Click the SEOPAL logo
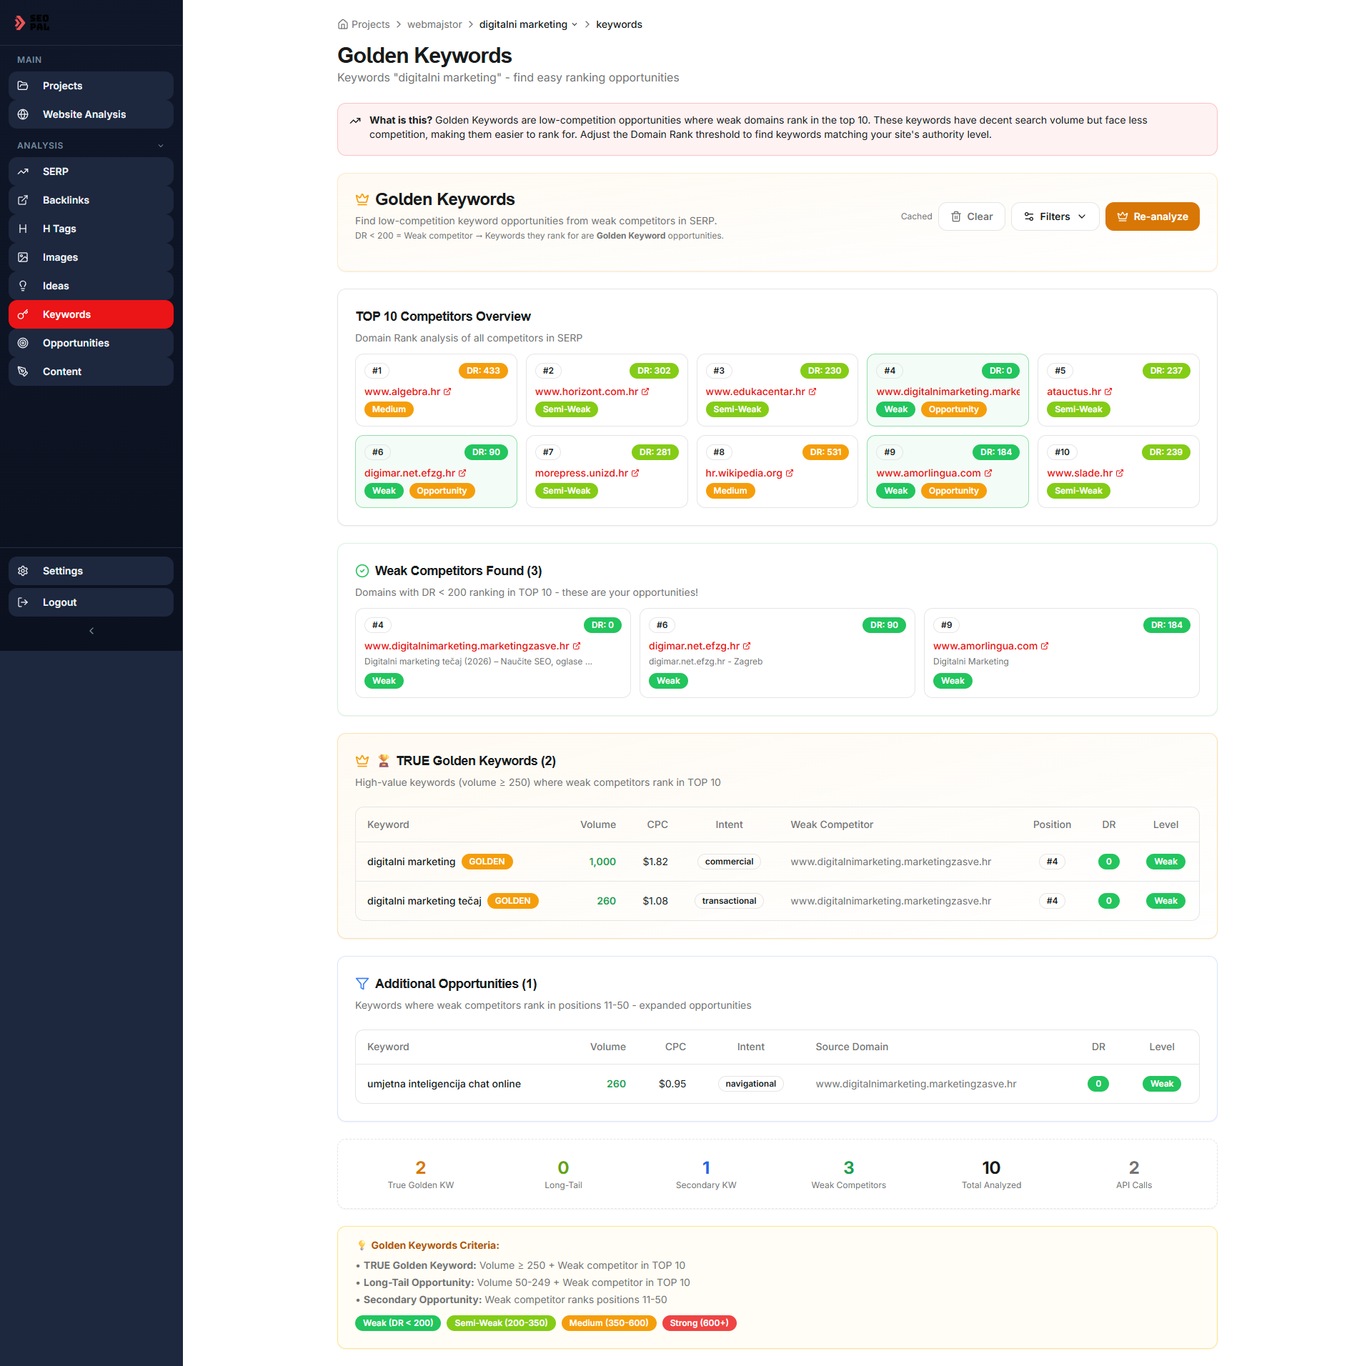Image resolution: width=1372 pixels, height=1366 pixels. point(33,22)
